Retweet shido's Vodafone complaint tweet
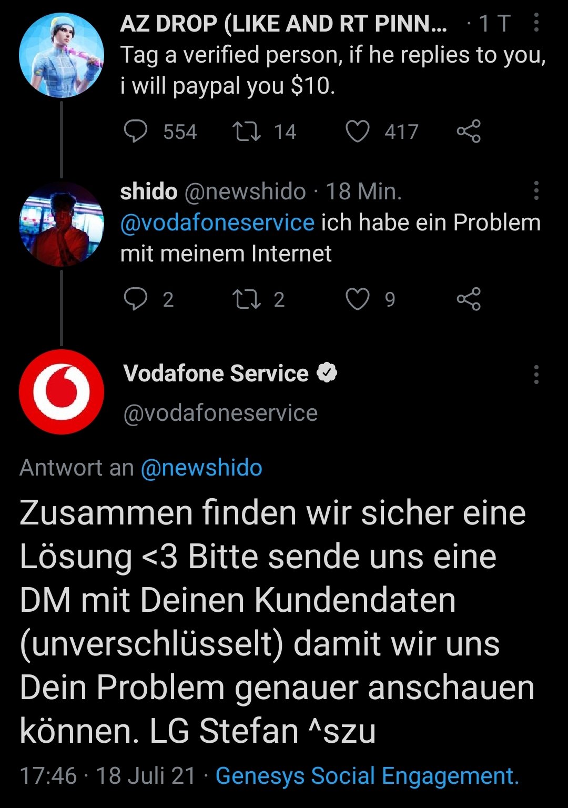568x808 pixels. (247, 299)
